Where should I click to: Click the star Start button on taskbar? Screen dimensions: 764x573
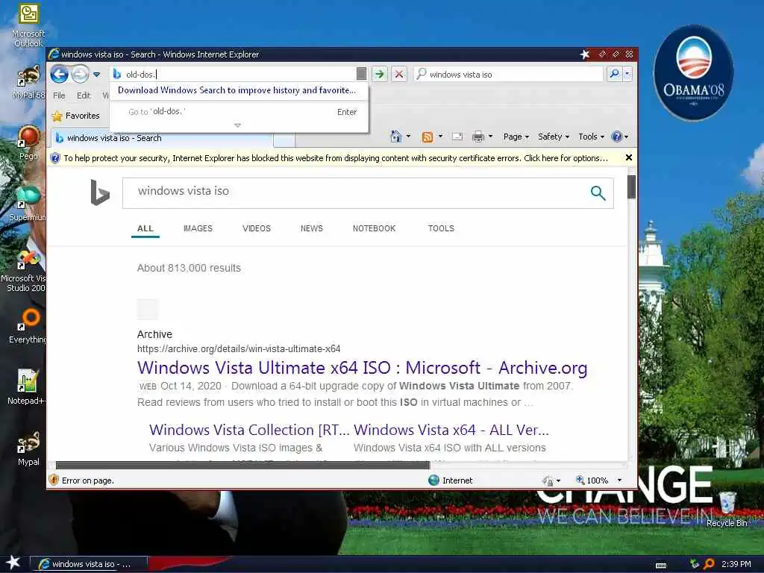[13, 563]
